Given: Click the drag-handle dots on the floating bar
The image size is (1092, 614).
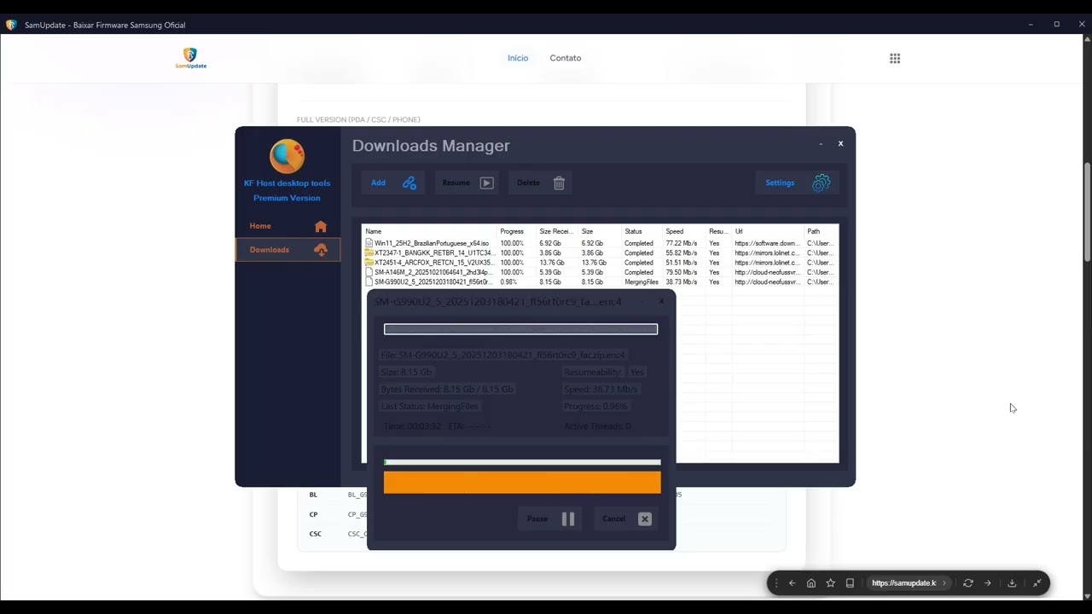Looking at the screenshot, I should pos(775,583).
